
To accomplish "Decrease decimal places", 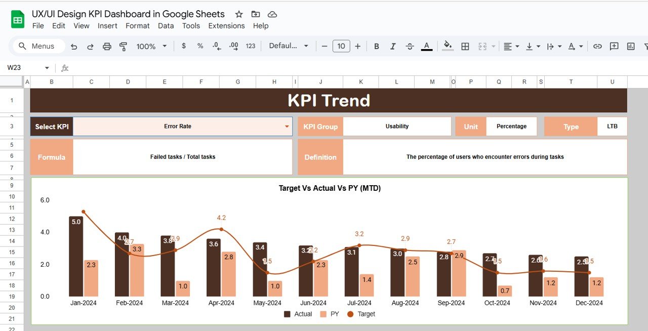I will 217,46.
